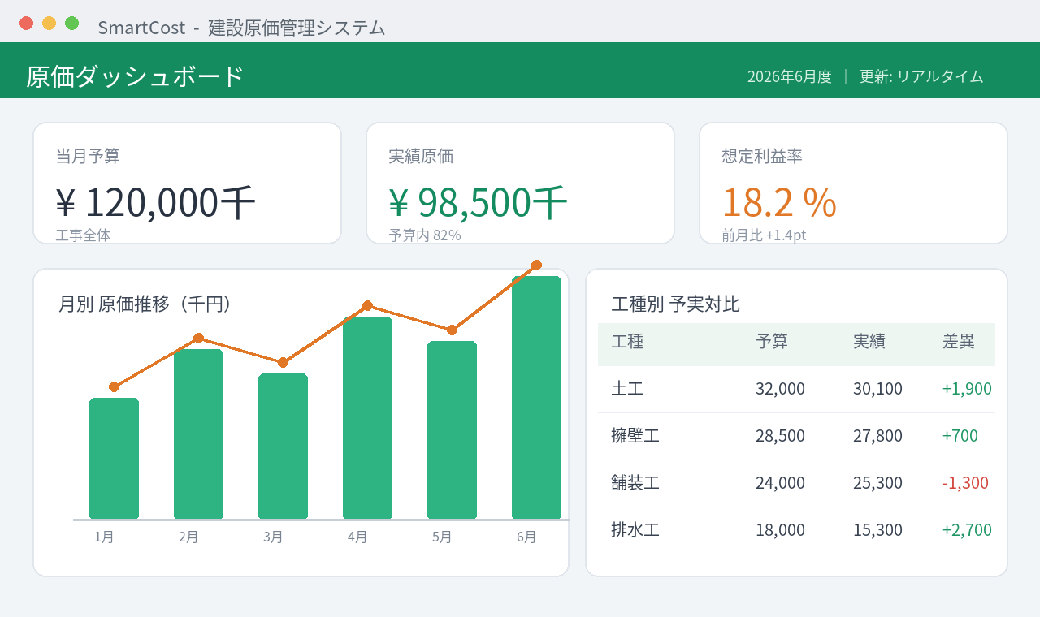Click 舗装工 budget value 24,000

tap(780, 483)
